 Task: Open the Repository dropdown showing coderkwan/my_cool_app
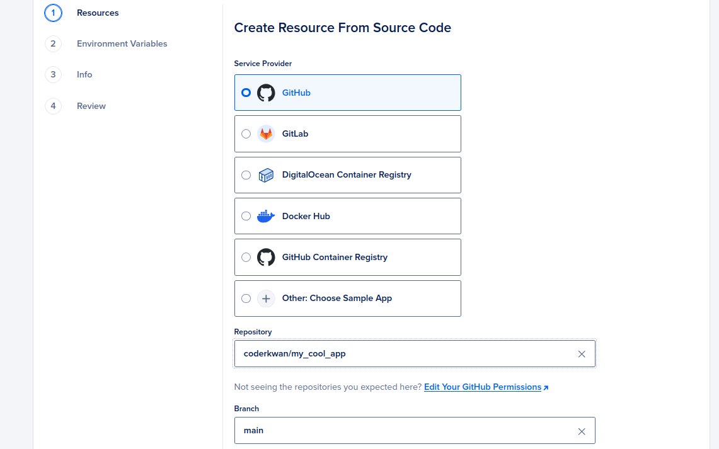coord(415,354)
